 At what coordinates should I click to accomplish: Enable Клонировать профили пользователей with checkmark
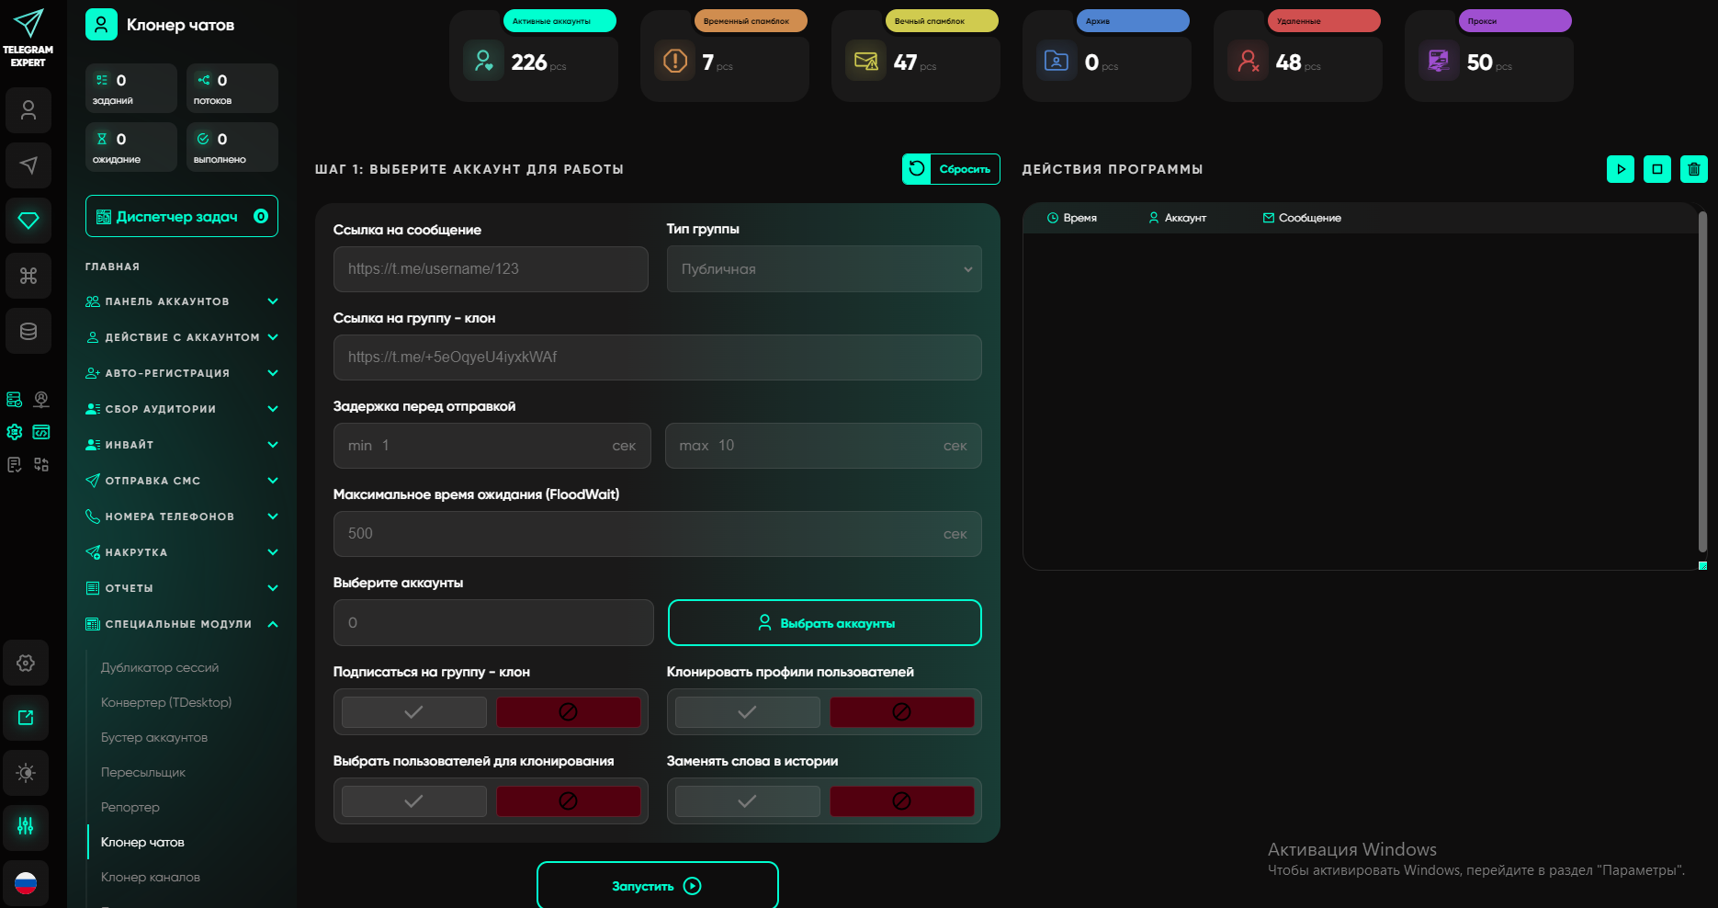tap(748, 712)
